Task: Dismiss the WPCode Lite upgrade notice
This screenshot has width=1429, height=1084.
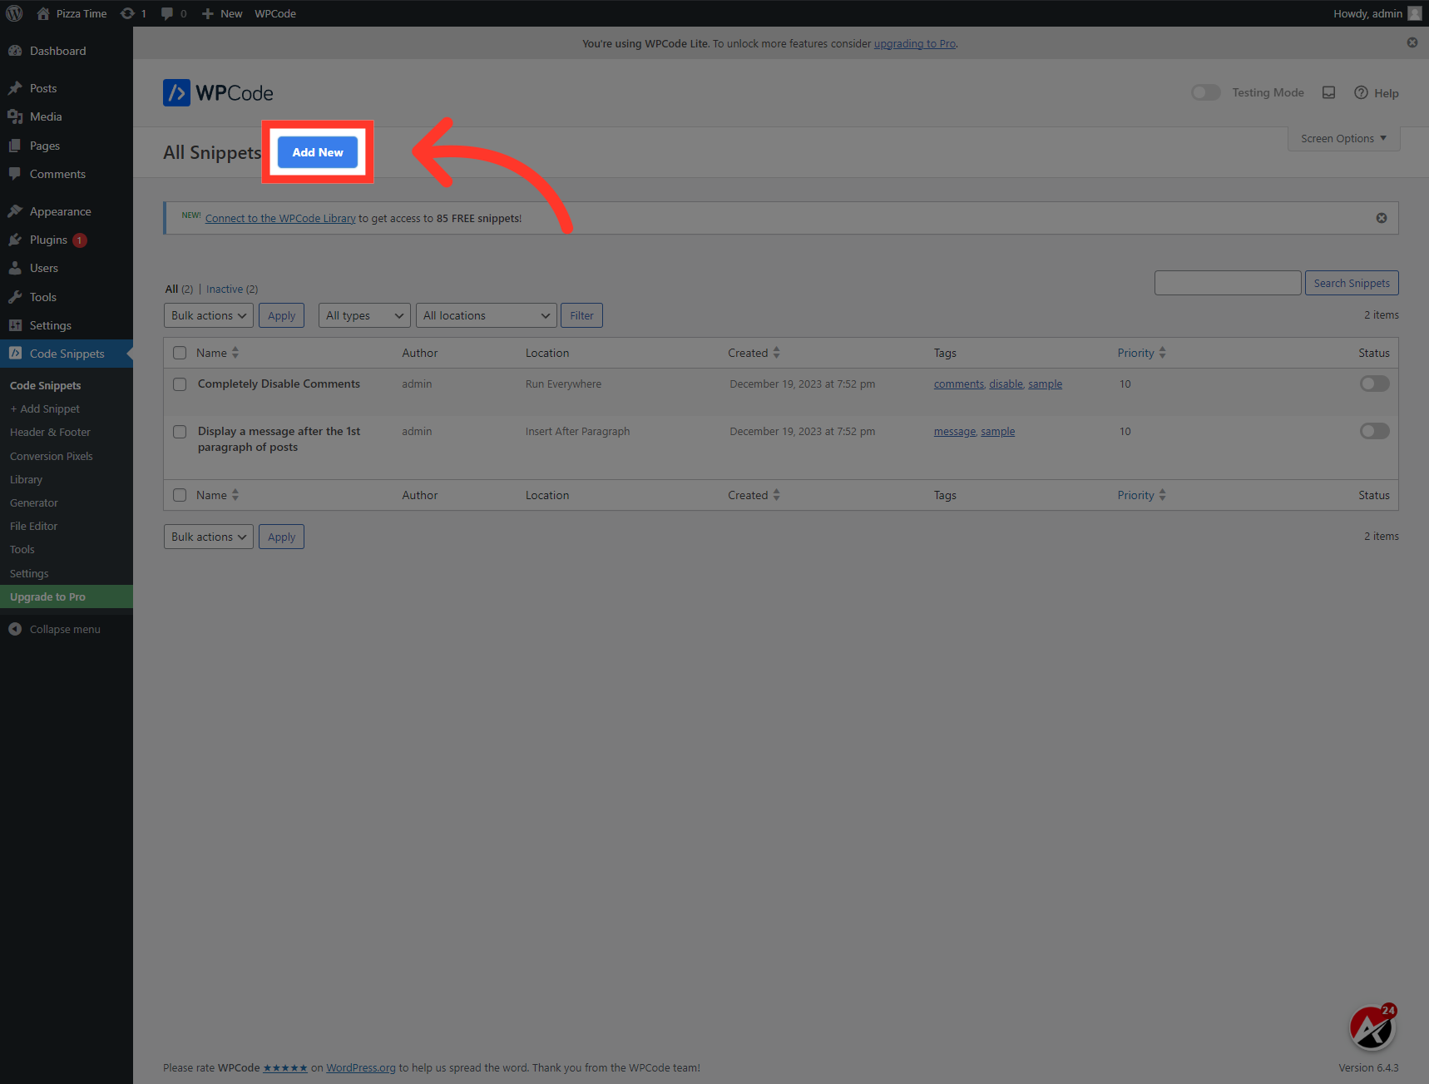Action: click(1412, 42)
